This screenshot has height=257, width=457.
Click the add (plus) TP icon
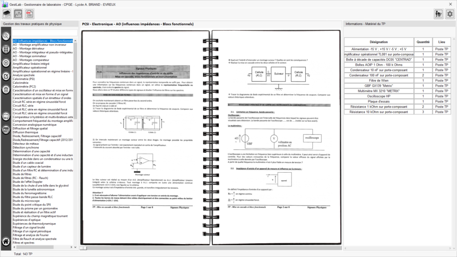(6, 63)
